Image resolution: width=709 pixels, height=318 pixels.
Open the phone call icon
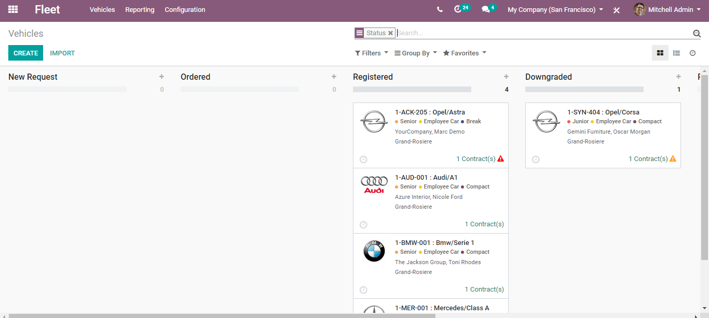point(440,9)
